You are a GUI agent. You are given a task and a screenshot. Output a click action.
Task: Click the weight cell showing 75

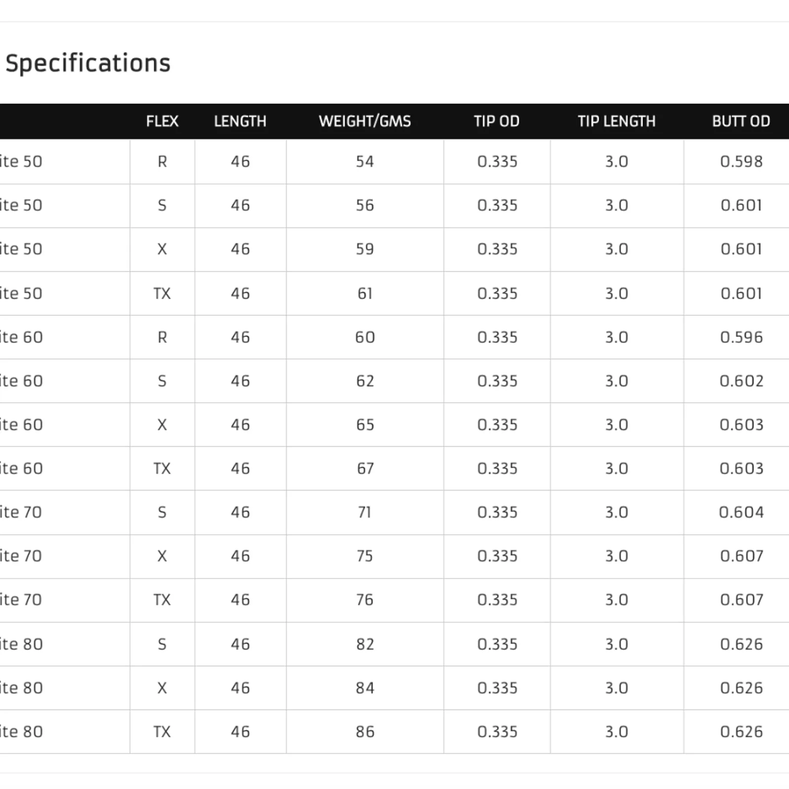click(x=365, y=556)
